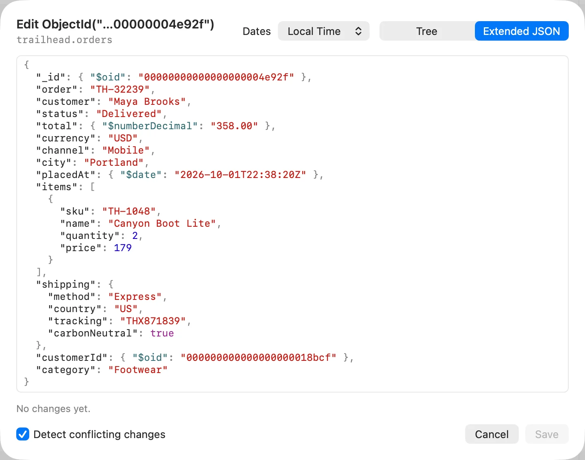
Task: Switch to the Tree view tab
Action: (x=427, y=31)
